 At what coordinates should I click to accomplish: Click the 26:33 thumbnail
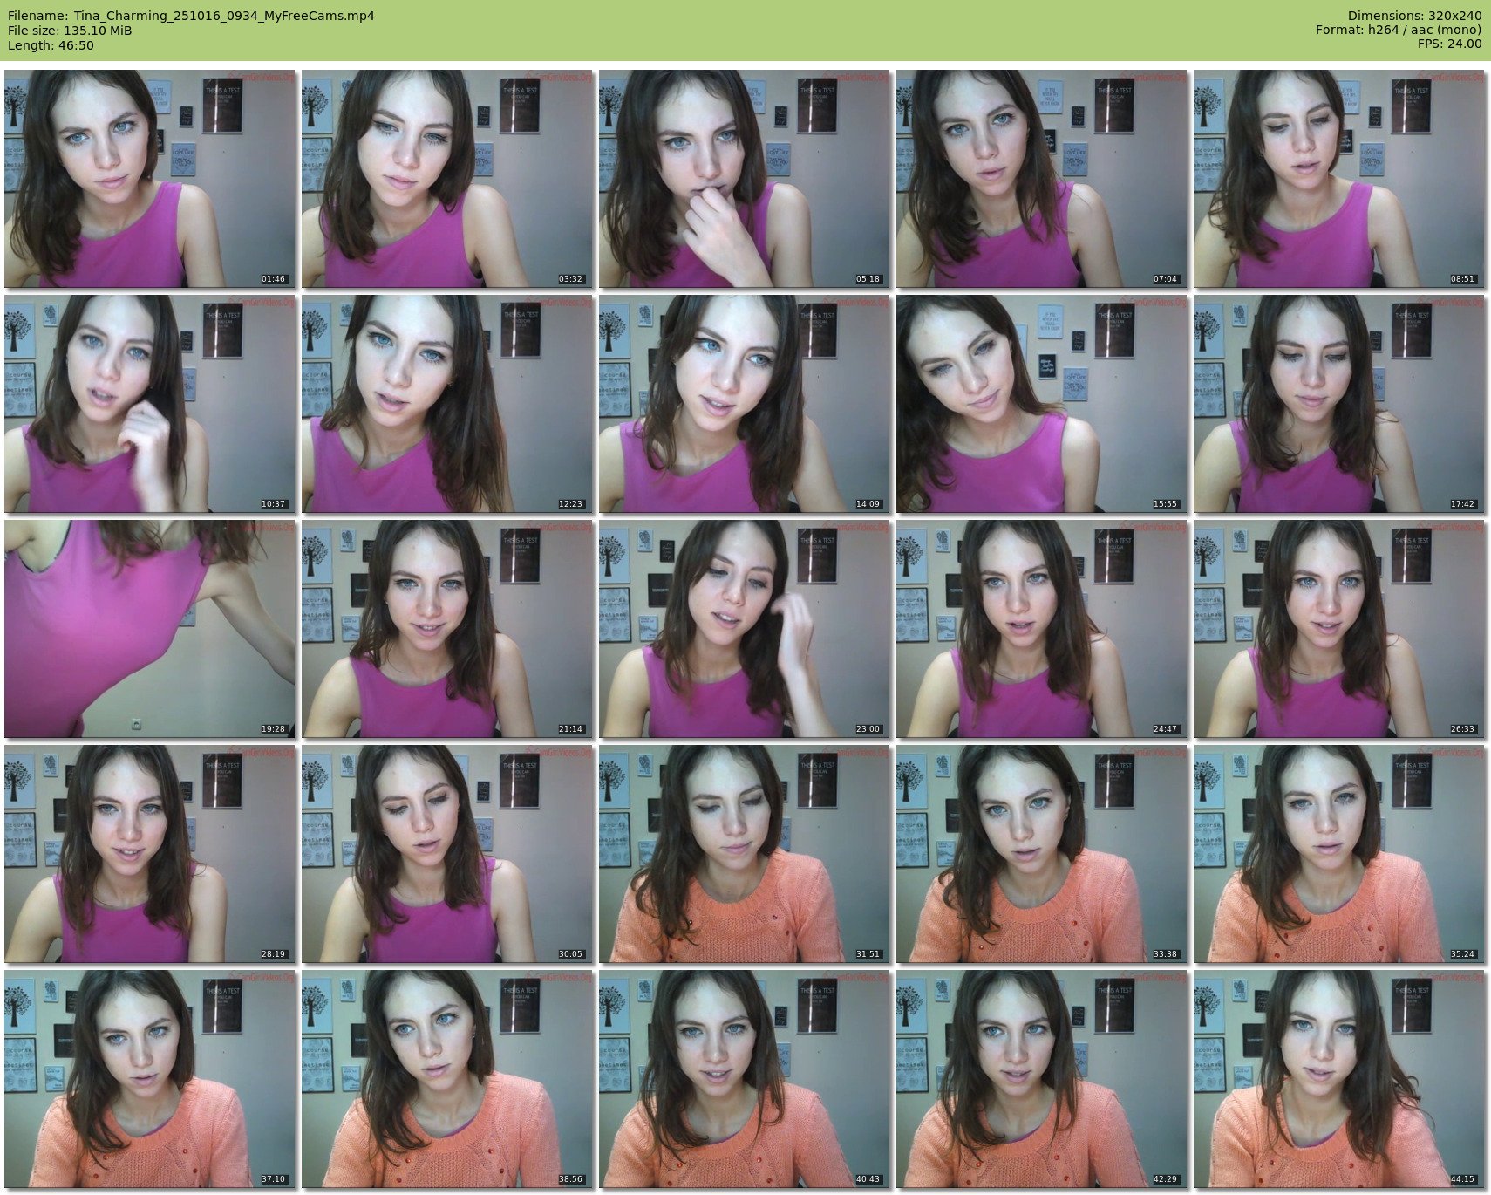pos(1339,629)
